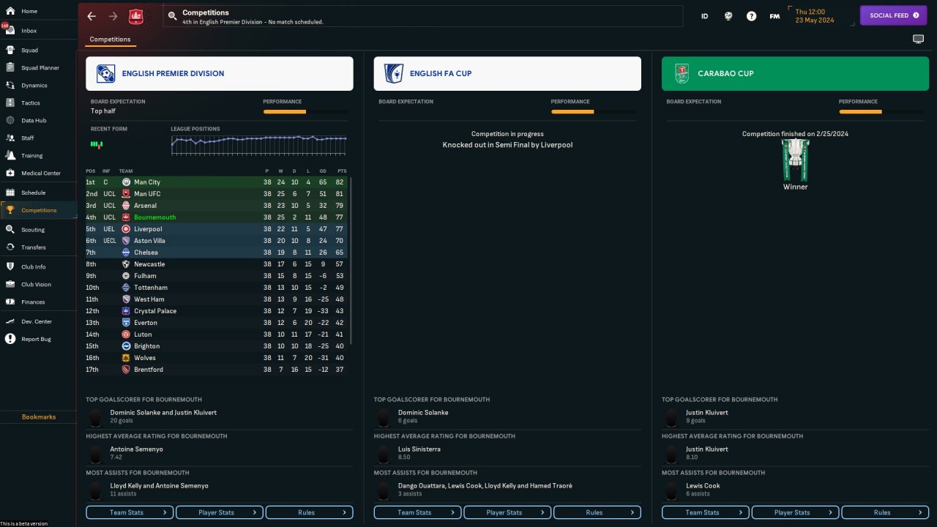Screen dimensions: 937x527
Task: Open the Squad screen
Action: coord(29,51)
